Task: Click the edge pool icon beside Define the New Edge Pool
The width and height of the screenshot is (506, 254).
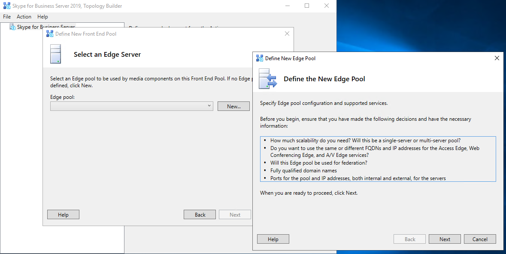Action: pos(268,79)
